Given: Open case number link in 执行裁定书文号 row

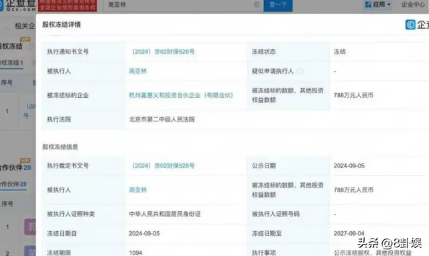Looking at the screenshot, I should coord(163,166).
